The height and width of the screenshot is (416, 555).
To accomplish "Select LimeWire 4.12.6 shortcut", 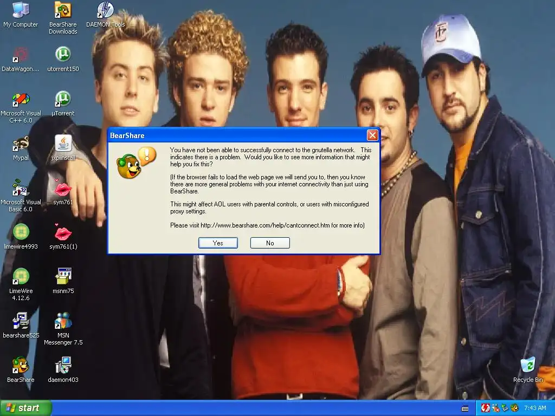I will pyautogui.click(x=21, y=284).
